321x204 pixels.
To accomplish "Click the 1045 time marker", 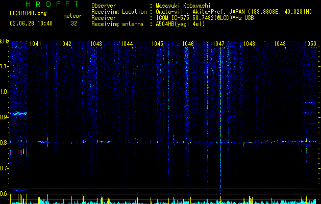I will (x=157, y=43).
